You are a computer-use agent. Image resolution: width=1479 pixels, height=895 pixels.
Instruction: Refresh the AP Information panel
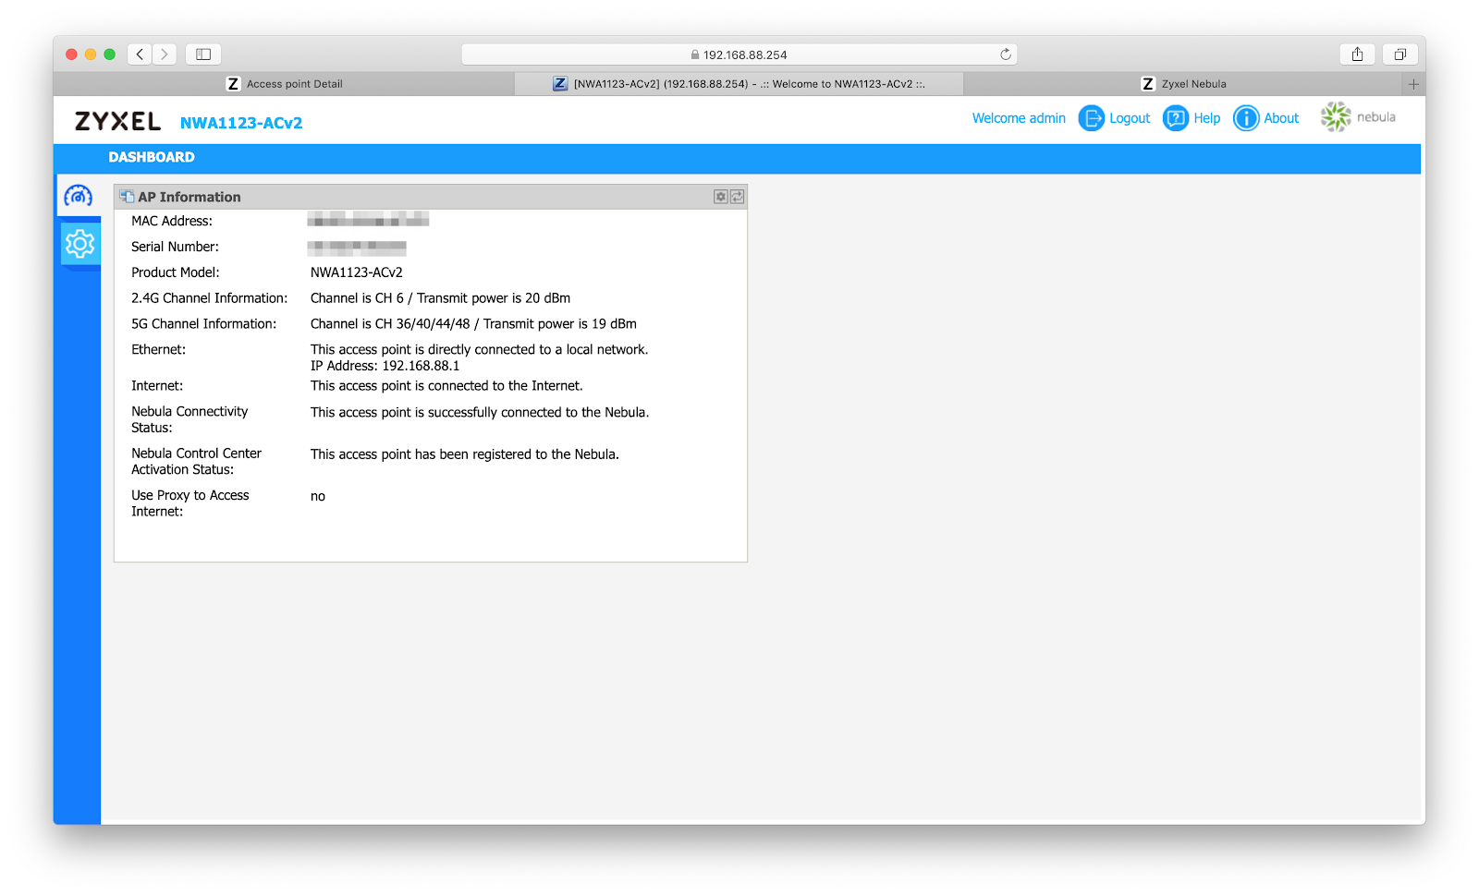[737, 197]
